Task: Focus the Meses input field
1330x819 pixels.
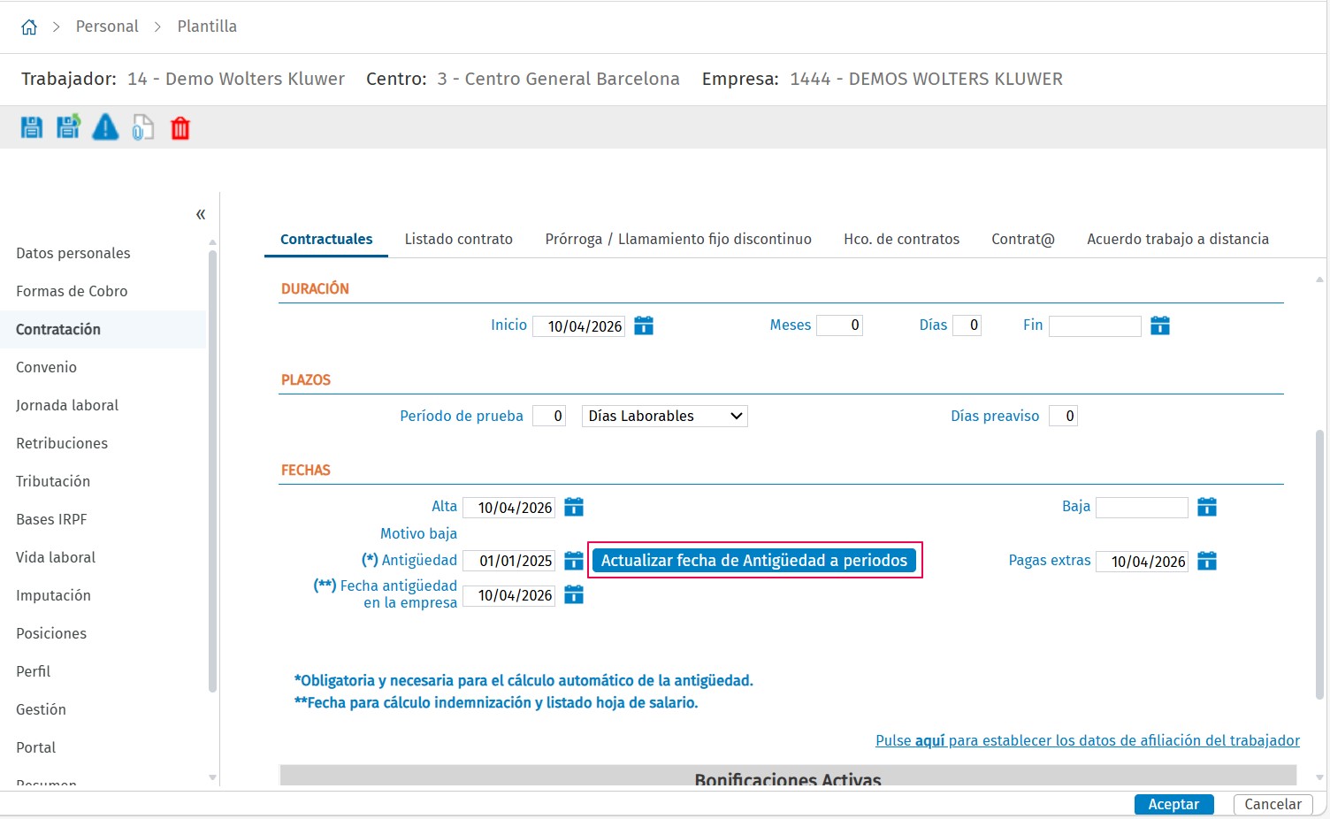Action: [839, 325]
